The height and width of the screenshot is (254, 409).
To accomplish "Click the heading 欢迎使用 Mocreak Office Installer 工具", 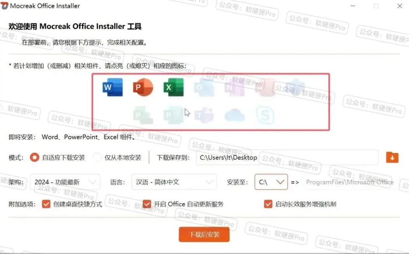I will click(75, 26).
